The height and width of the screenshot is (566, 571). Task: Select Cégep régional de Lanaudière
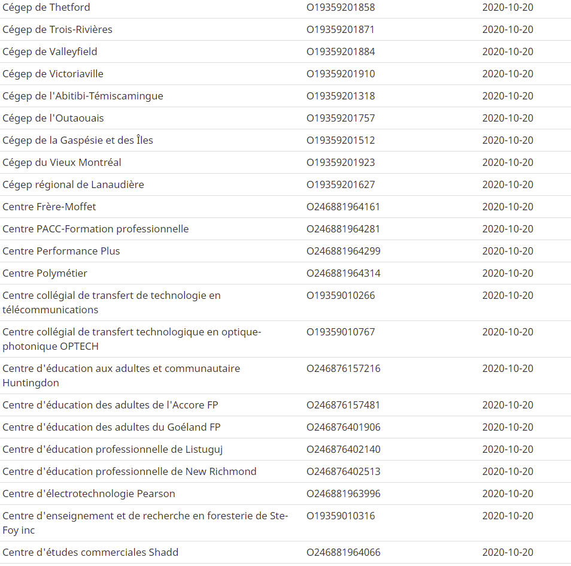(x=73, y=185)
